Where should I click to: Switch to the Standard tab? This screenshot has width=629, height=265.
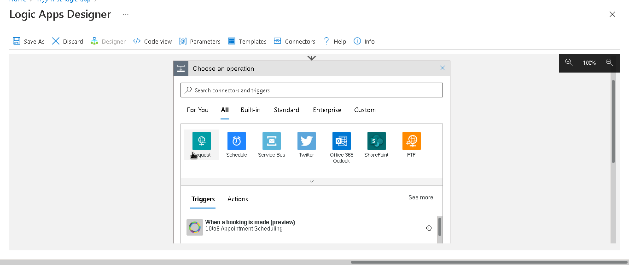(286, 110)
